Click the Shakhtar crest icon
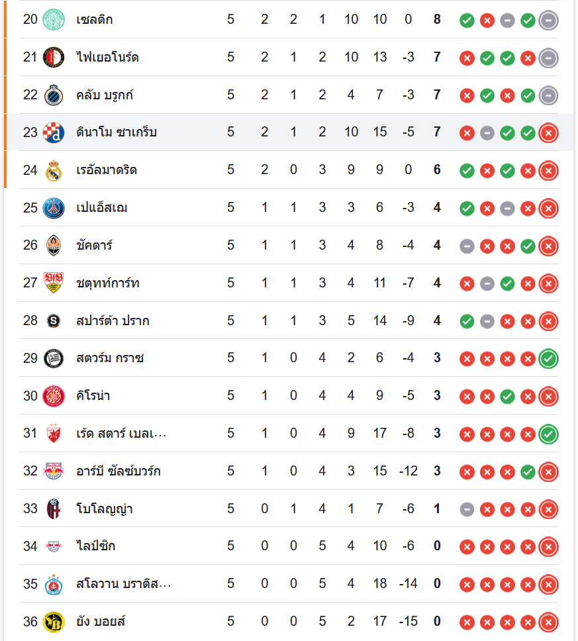 53,246
